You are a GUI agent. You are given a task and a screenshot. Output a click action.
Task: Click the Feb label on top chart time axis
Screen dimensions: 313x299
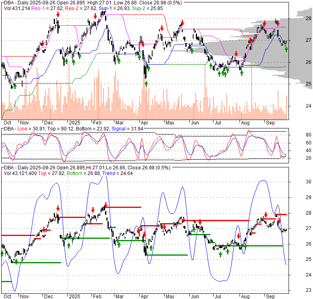coord(97,123)
